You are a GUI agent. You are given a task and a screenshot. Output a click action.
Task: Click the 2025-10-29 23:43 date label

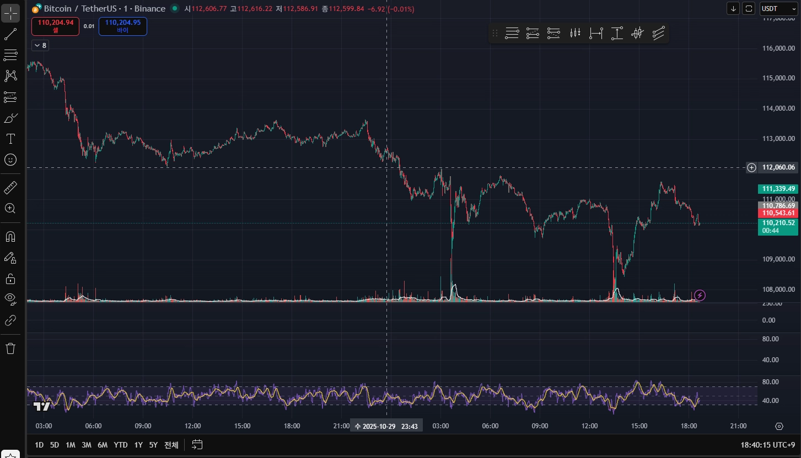pos(386,426)
